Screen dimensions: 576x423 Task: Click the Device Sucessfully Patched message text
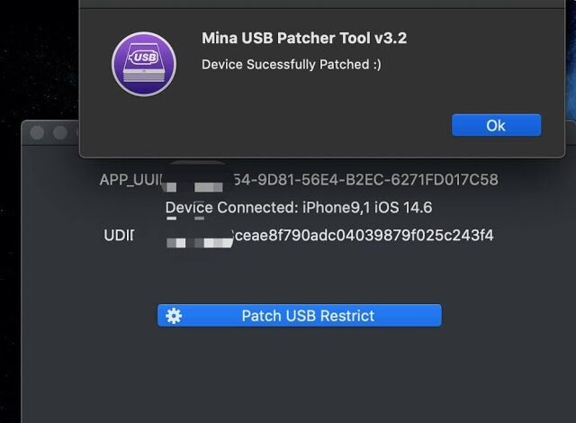(x=292, y=65)
